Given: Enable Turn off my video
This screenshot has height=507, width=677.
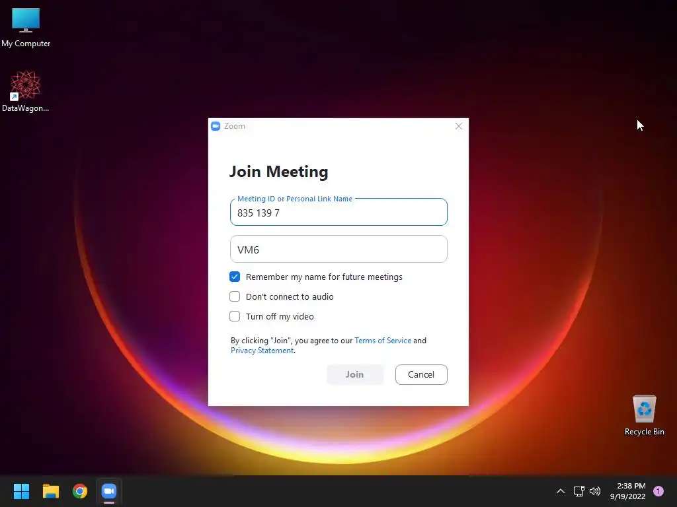Looking at the screenshot, I should coord(235,316).
